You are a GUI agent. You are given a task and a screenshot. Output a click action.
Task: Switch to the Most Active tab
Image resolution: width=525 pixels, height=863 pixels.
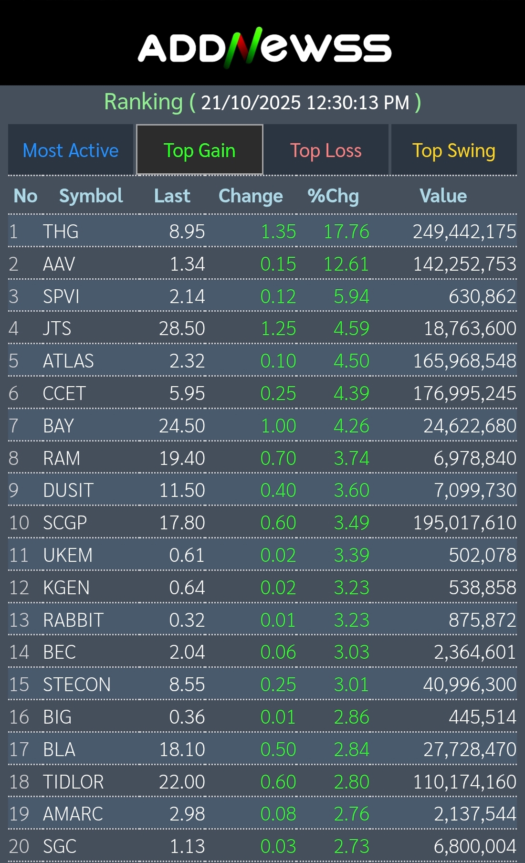(x=71, y=150)
